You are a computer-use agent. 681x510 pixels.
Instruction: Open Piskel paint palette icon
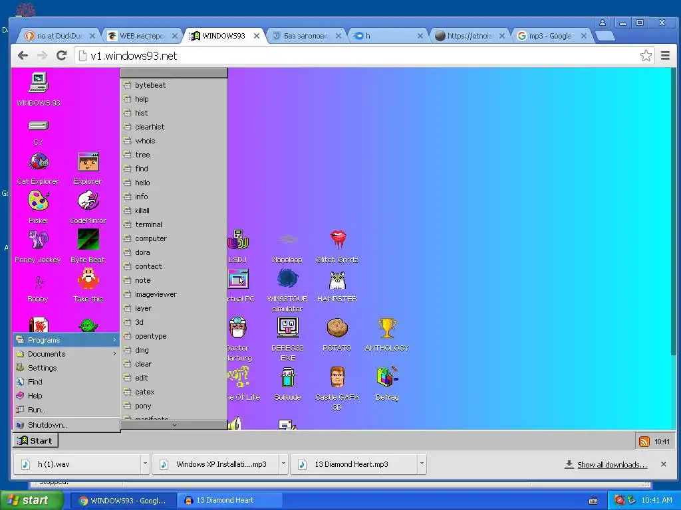(38, 201)
